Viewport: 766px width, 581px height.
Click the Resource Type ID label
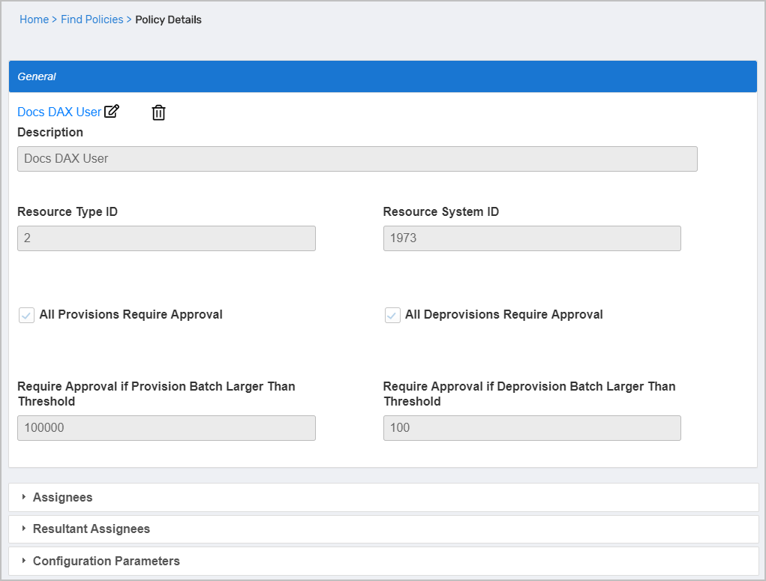click(x=68, y=211)
